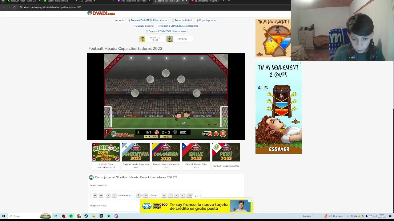Switch to dvadi libertadores 2023 Yahoo tab
Screen dimensions: 394x221
coord(134,1)
